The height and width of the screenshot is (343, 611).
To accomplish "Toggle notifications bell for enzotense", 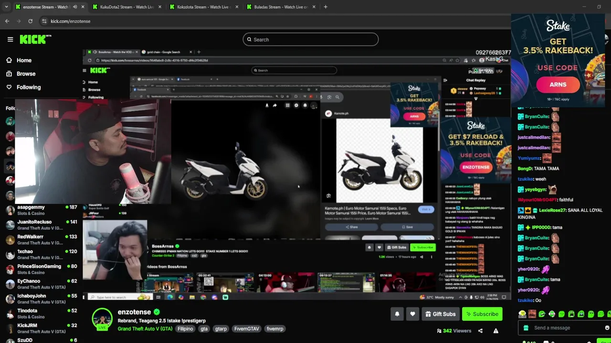I will [x=397, y=314].
